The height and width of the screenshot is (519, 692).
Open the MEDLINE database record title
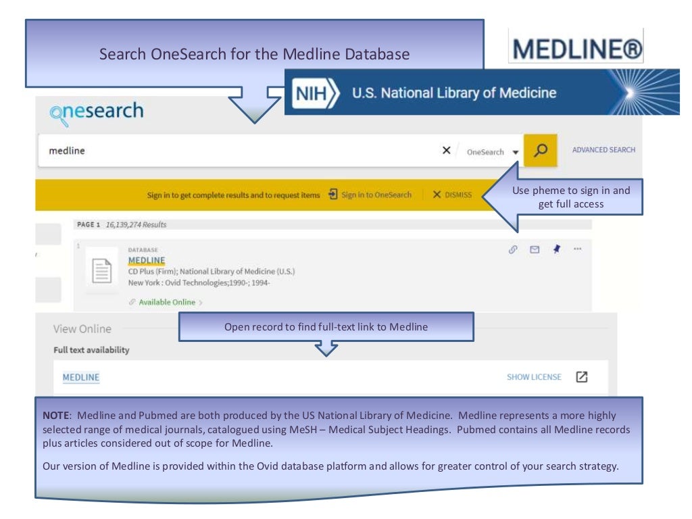tap(147, 260)
